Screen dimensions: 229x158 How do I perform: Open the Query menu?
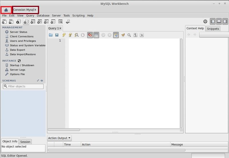coord(30,15)
